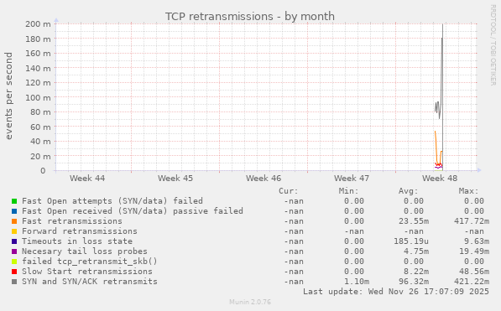Click the 'Min:' column header

point(348,191)
